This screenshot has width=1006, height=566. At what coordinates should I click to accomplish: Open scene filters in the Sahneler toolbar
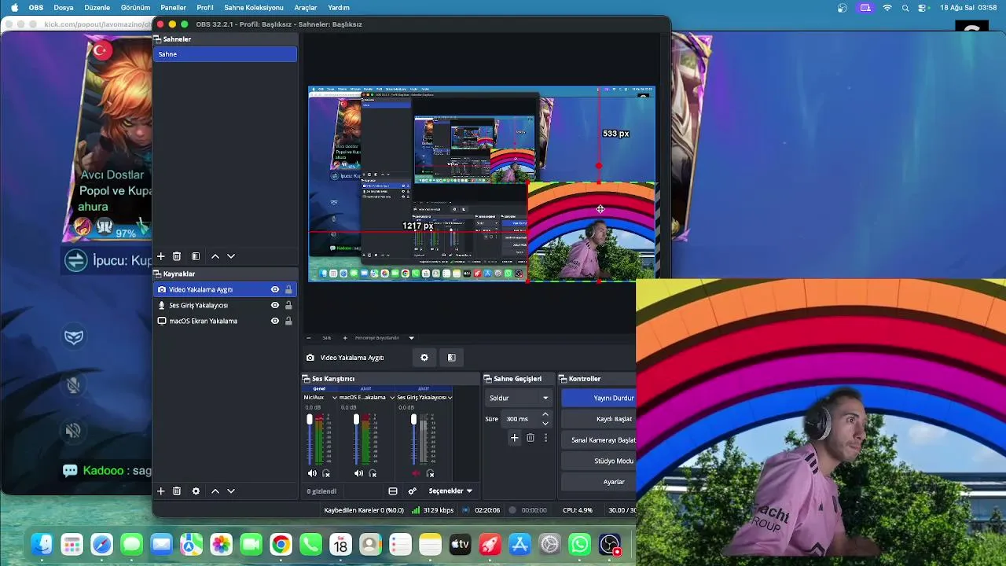196,256
